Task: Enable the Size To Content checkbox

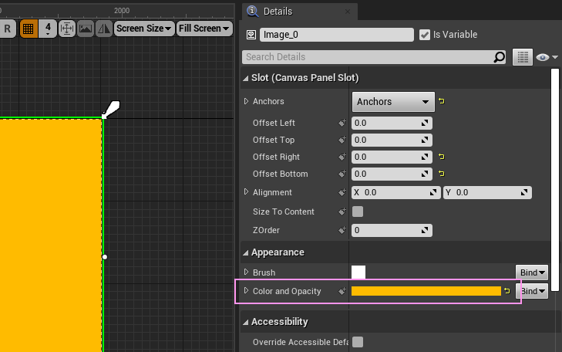Action: tap(358, 212)
